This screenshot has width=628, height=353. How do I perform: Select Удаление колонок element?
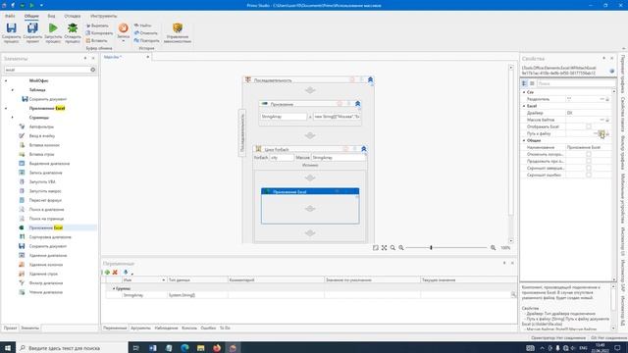pyautogui.click(x=46, y=265)
